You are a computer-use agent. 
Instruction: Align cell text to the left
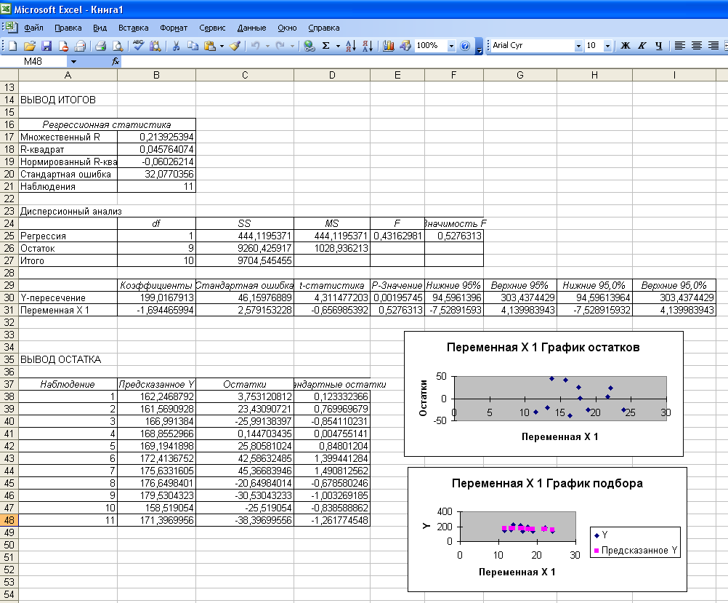tap(680, 46)
